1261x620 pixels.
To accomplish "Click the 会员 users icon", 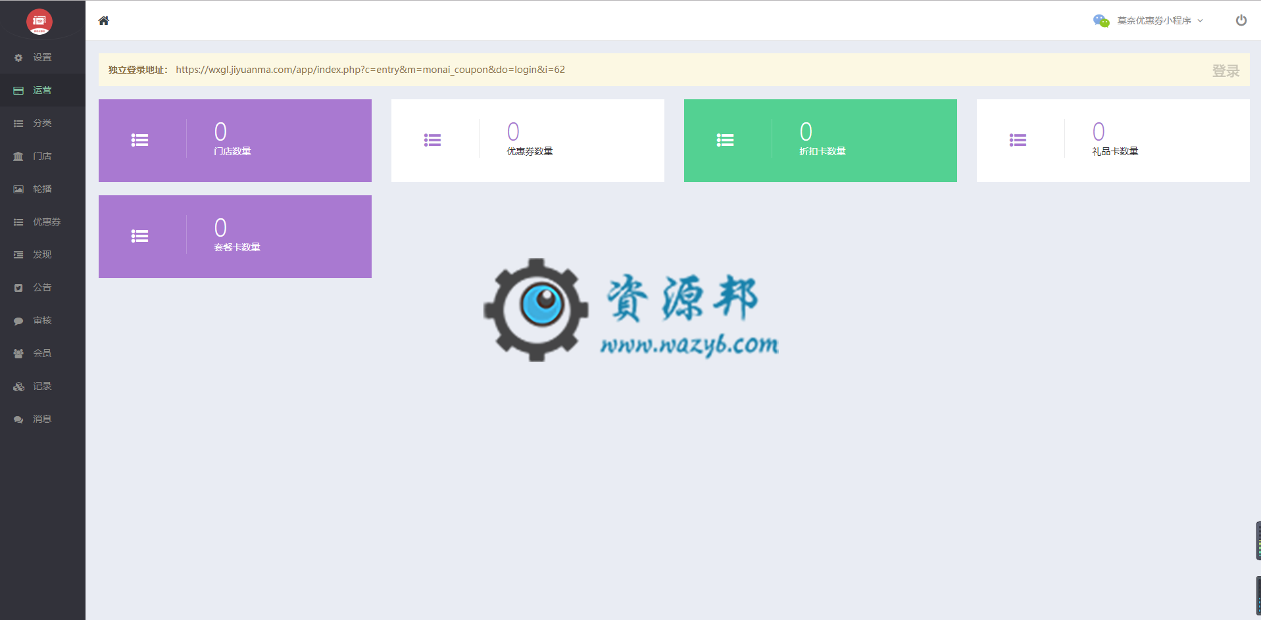I will click(x=18, y=354).
